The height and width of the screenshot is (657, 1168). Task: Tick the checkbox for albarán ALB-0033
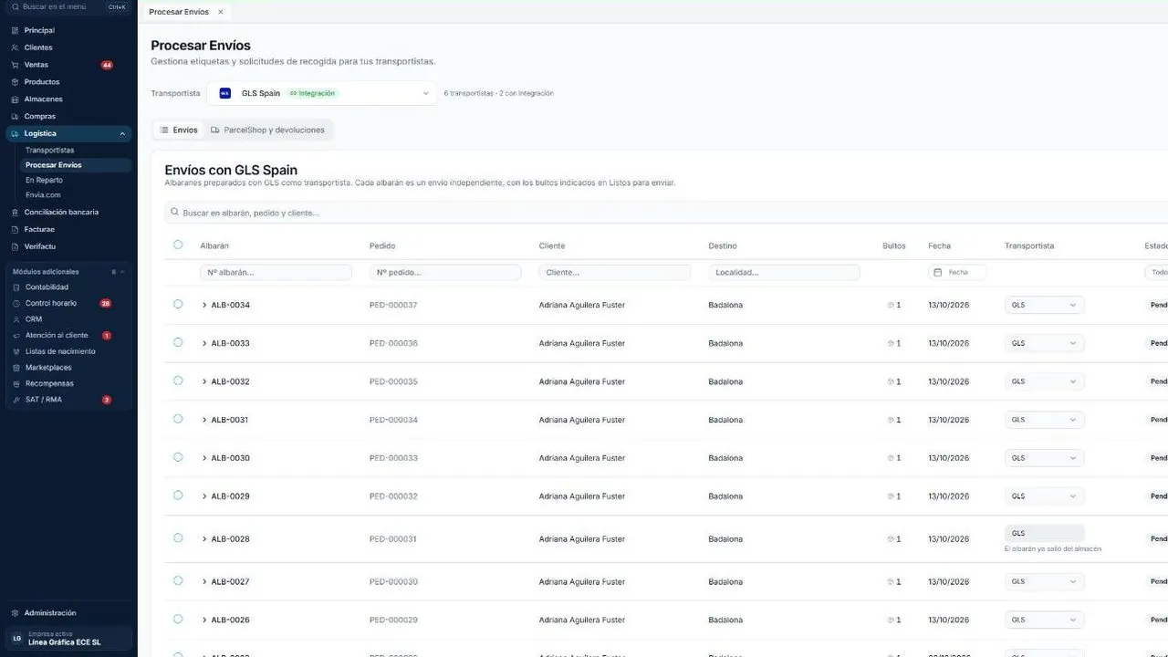tap(178, 342)
